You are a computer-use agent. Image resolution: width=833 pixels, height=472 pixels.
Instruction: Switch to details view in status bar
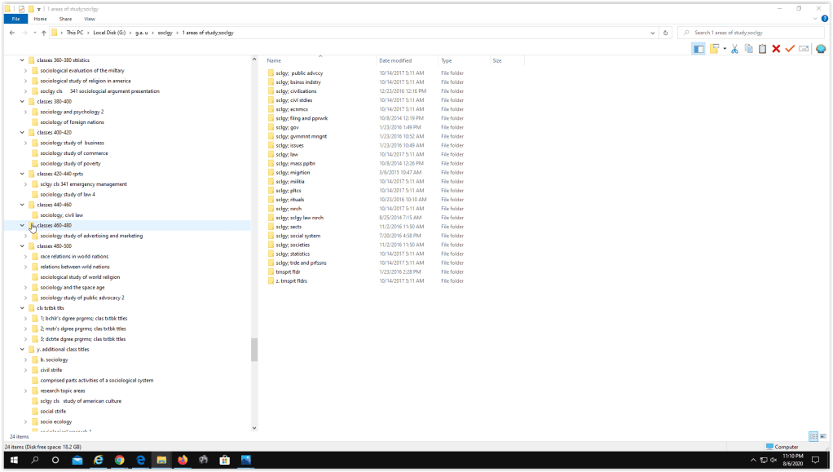[x=813, y=437]
